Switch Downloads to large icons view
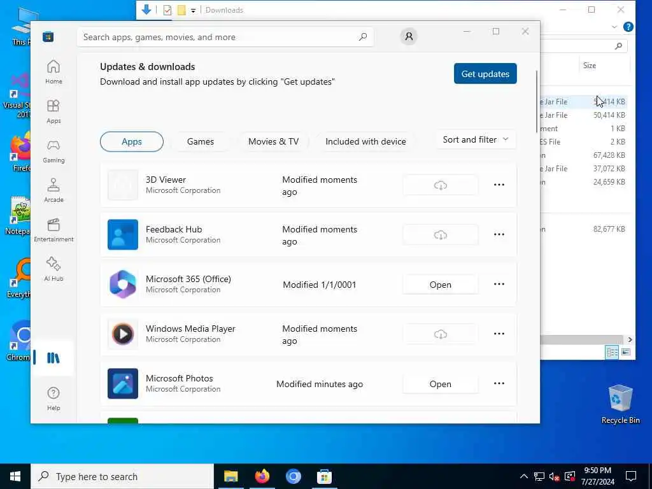Screen dimensions: 652x489 point(626,352)
